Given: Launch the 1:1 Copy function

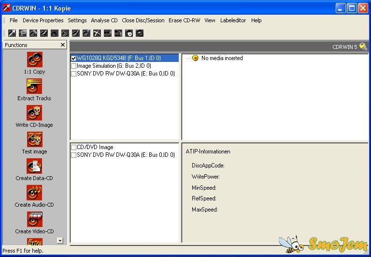Looking at the screenshot, I should pyautogui.click(x=35, y=60).
